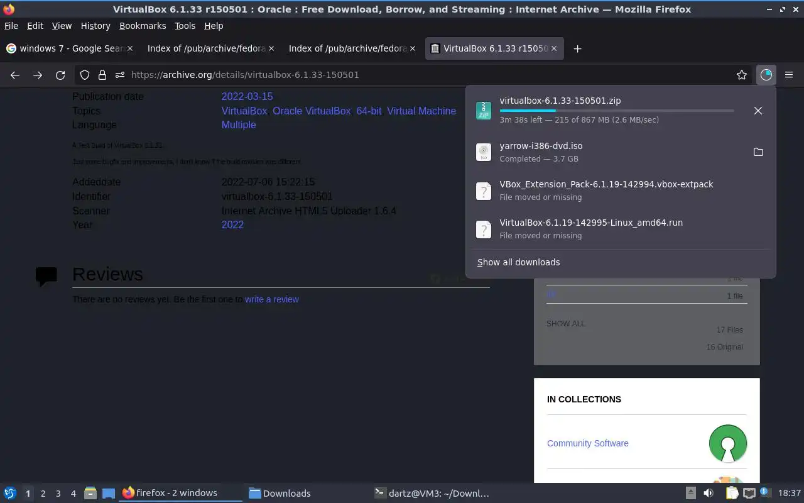Click the Community Software green keyhole thumbnail

tap(728, 443)
